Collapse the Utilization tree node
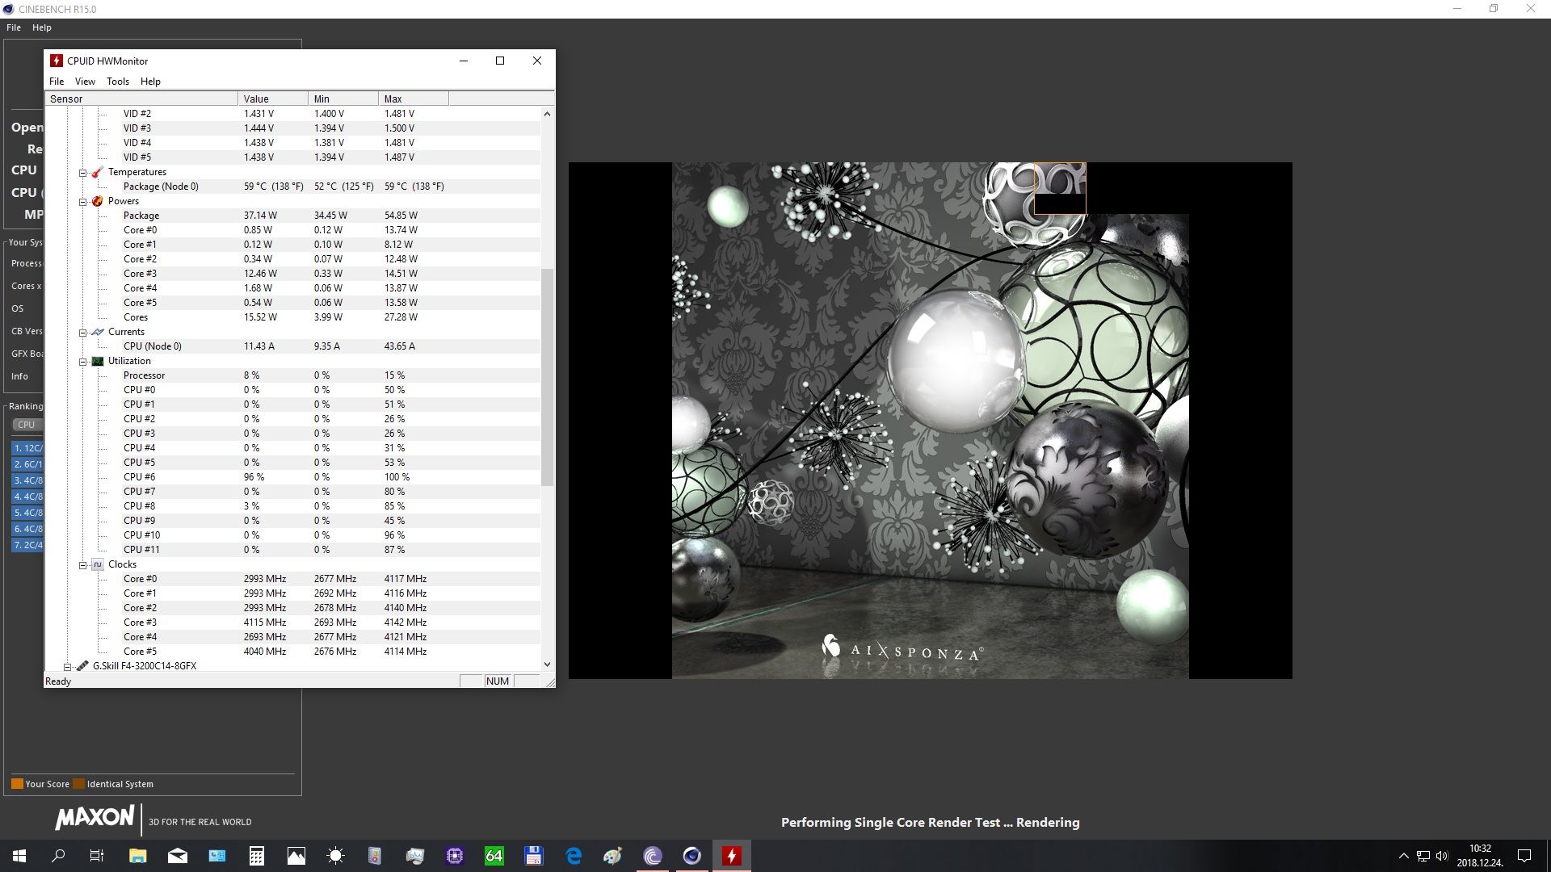The height and width of the screenshot is (872, 1551). 82,362
